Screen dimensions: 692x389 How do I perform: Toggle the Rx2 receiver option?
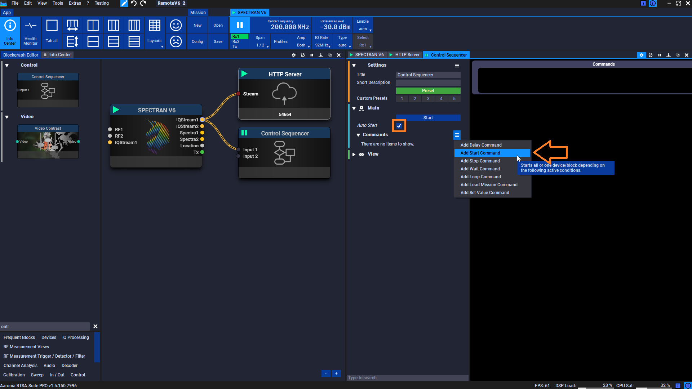(x=236, y=41)
